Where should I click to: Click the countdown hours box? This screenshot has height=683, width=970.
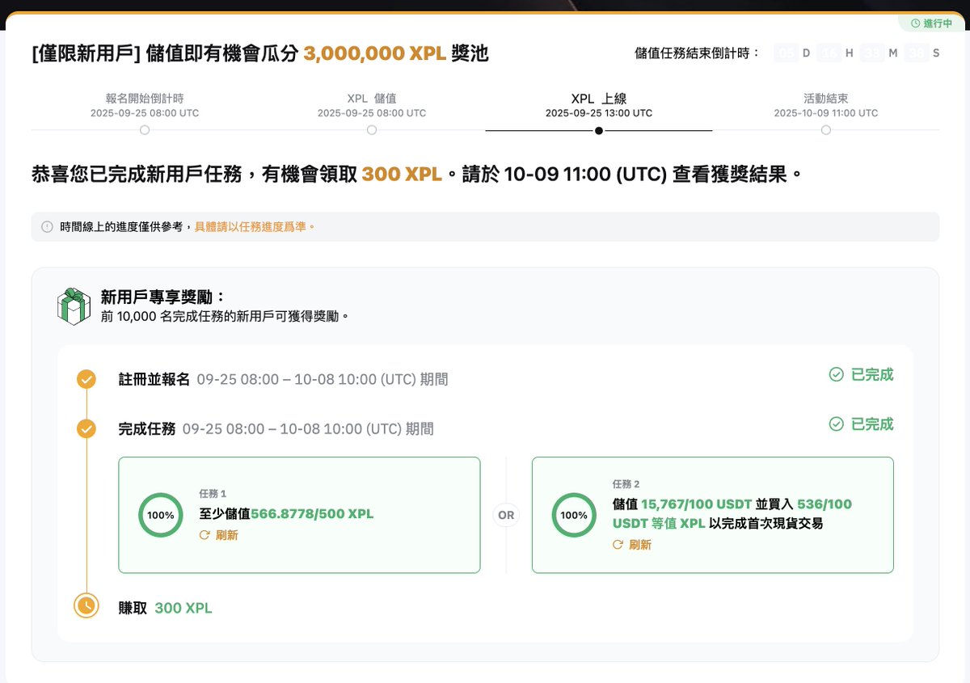pyautogui.click(x=829, y=53)
